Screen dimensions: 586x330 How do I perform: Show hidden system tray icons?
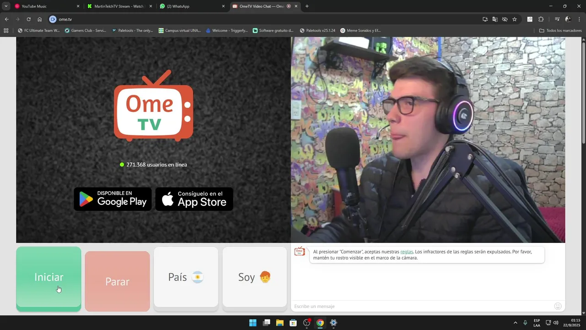(x=515, y=323)
